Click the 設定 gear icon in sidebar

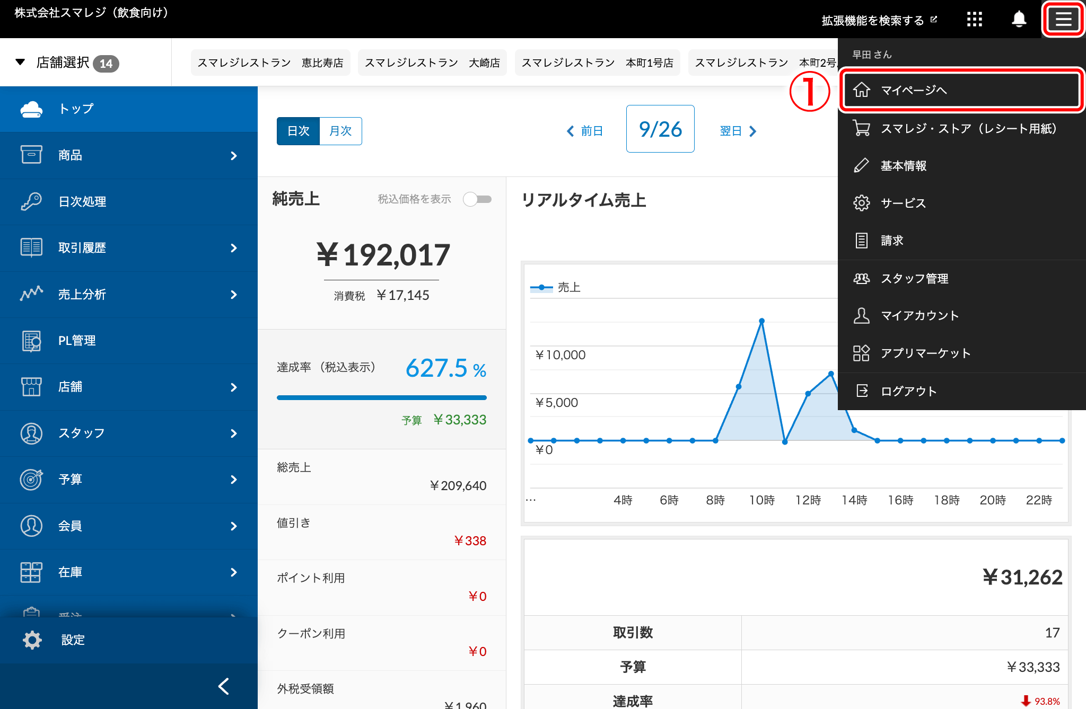click(x=32, y=640)
